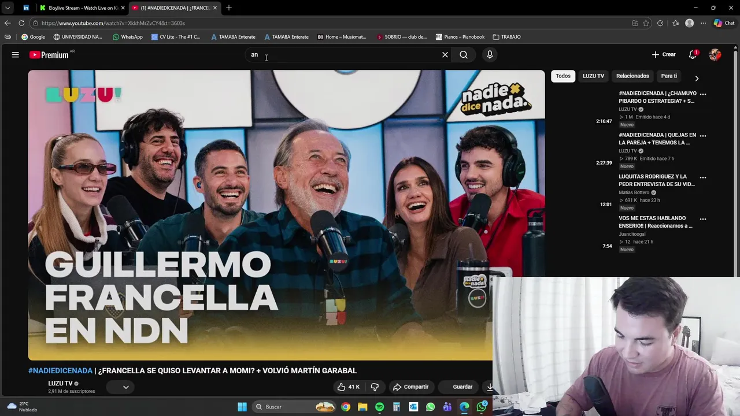Screen dimensions: 740x416
Task: Open the SOBRIO club bookmark
Action: pos(401,36)
